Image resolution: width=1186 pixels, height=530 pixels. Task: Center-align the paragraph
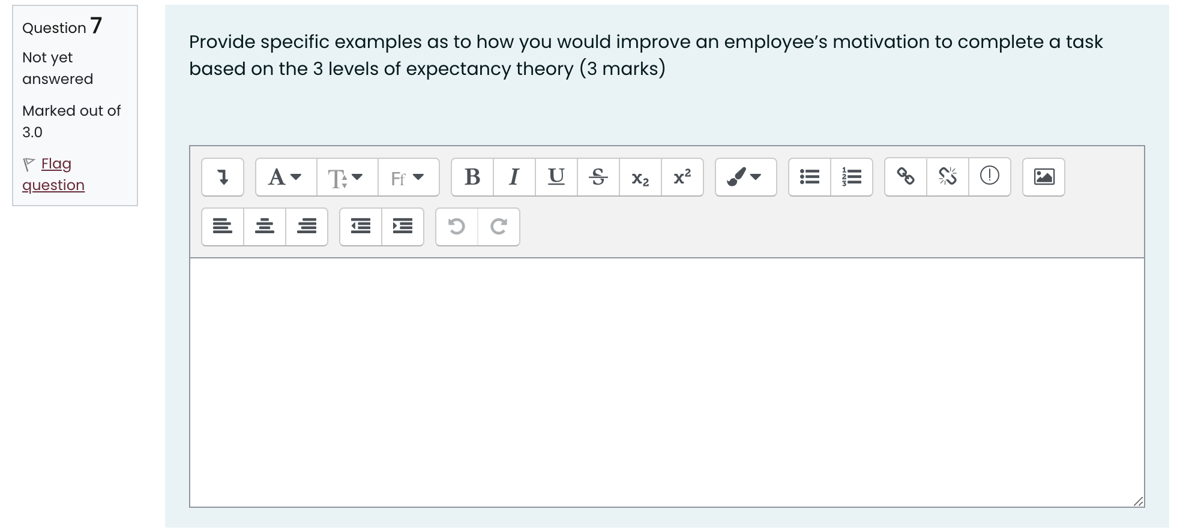click(264, 226)
